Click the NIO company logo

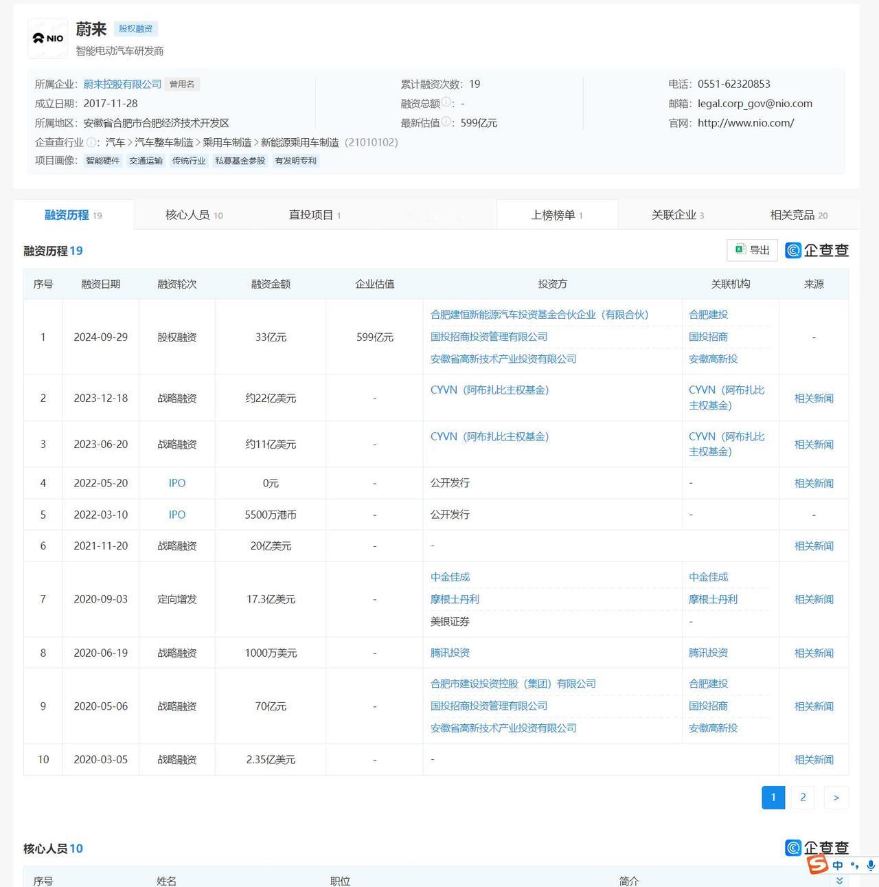point(47,38)
